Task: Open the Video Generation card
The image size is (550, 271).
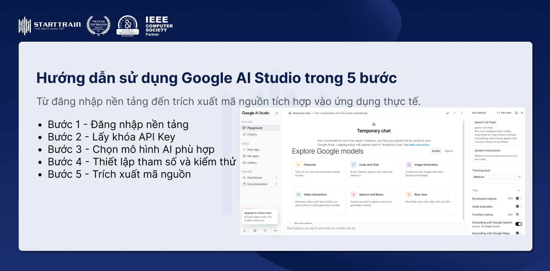Action: tap(319, 202)
